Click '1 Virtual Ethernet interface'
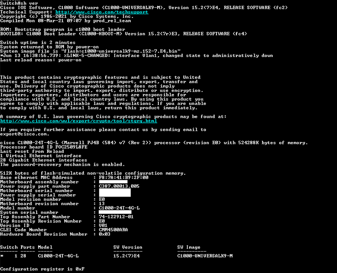The width and height of the screenshot is (337, 273). click(x=41, y=156)
